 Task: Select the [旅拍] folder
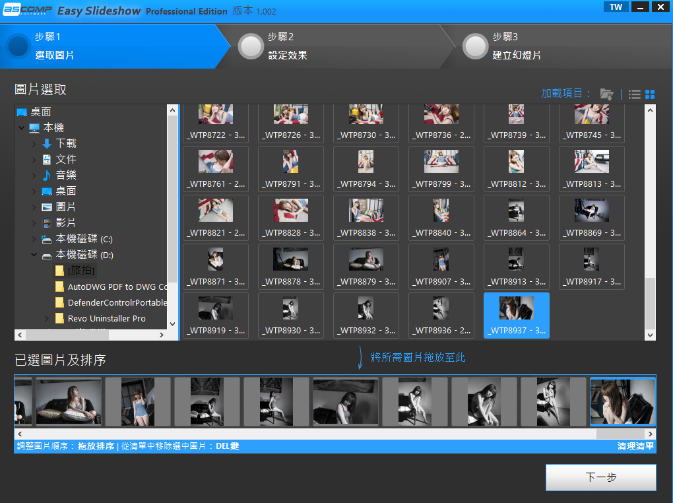[75, 270]
